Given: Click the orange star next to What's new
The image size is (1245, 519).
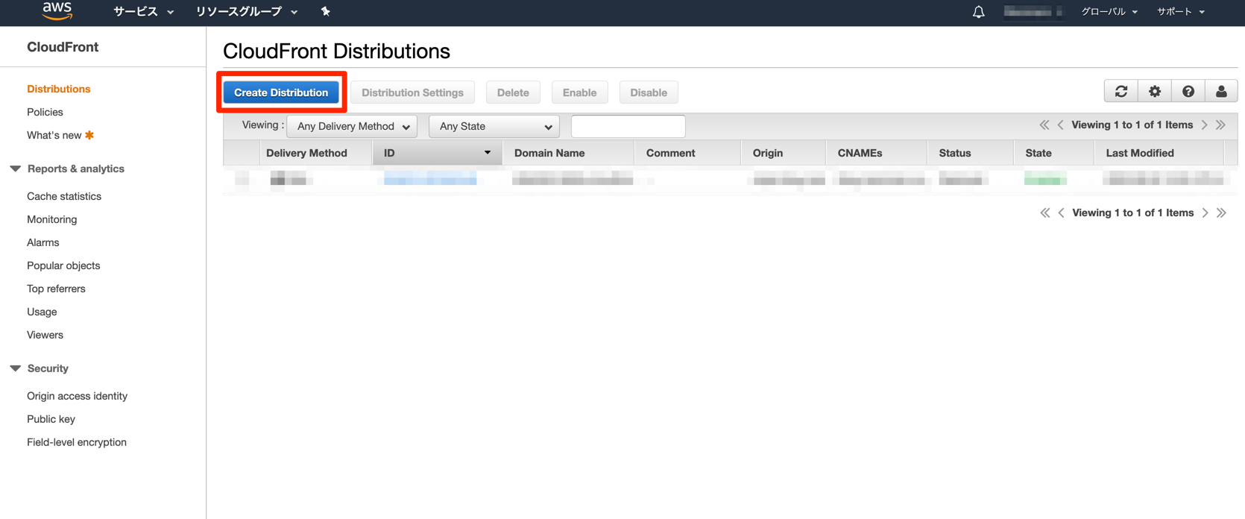Looking at the screenshot, I should (x=89, y=135).
